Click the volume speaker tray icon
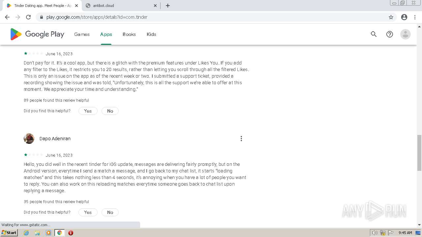Viewport: 422px width, 237px height. 375,233
